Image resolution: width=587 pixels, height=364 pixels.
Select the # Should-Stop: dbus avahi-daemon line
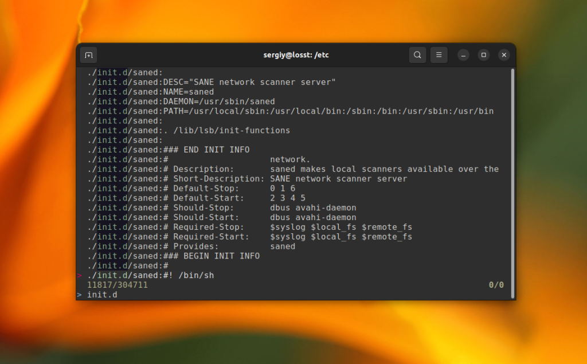(222, 208)
